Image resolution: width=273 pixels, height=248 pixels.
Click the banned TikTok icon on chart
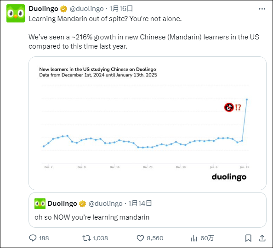(x=229, y=107)
